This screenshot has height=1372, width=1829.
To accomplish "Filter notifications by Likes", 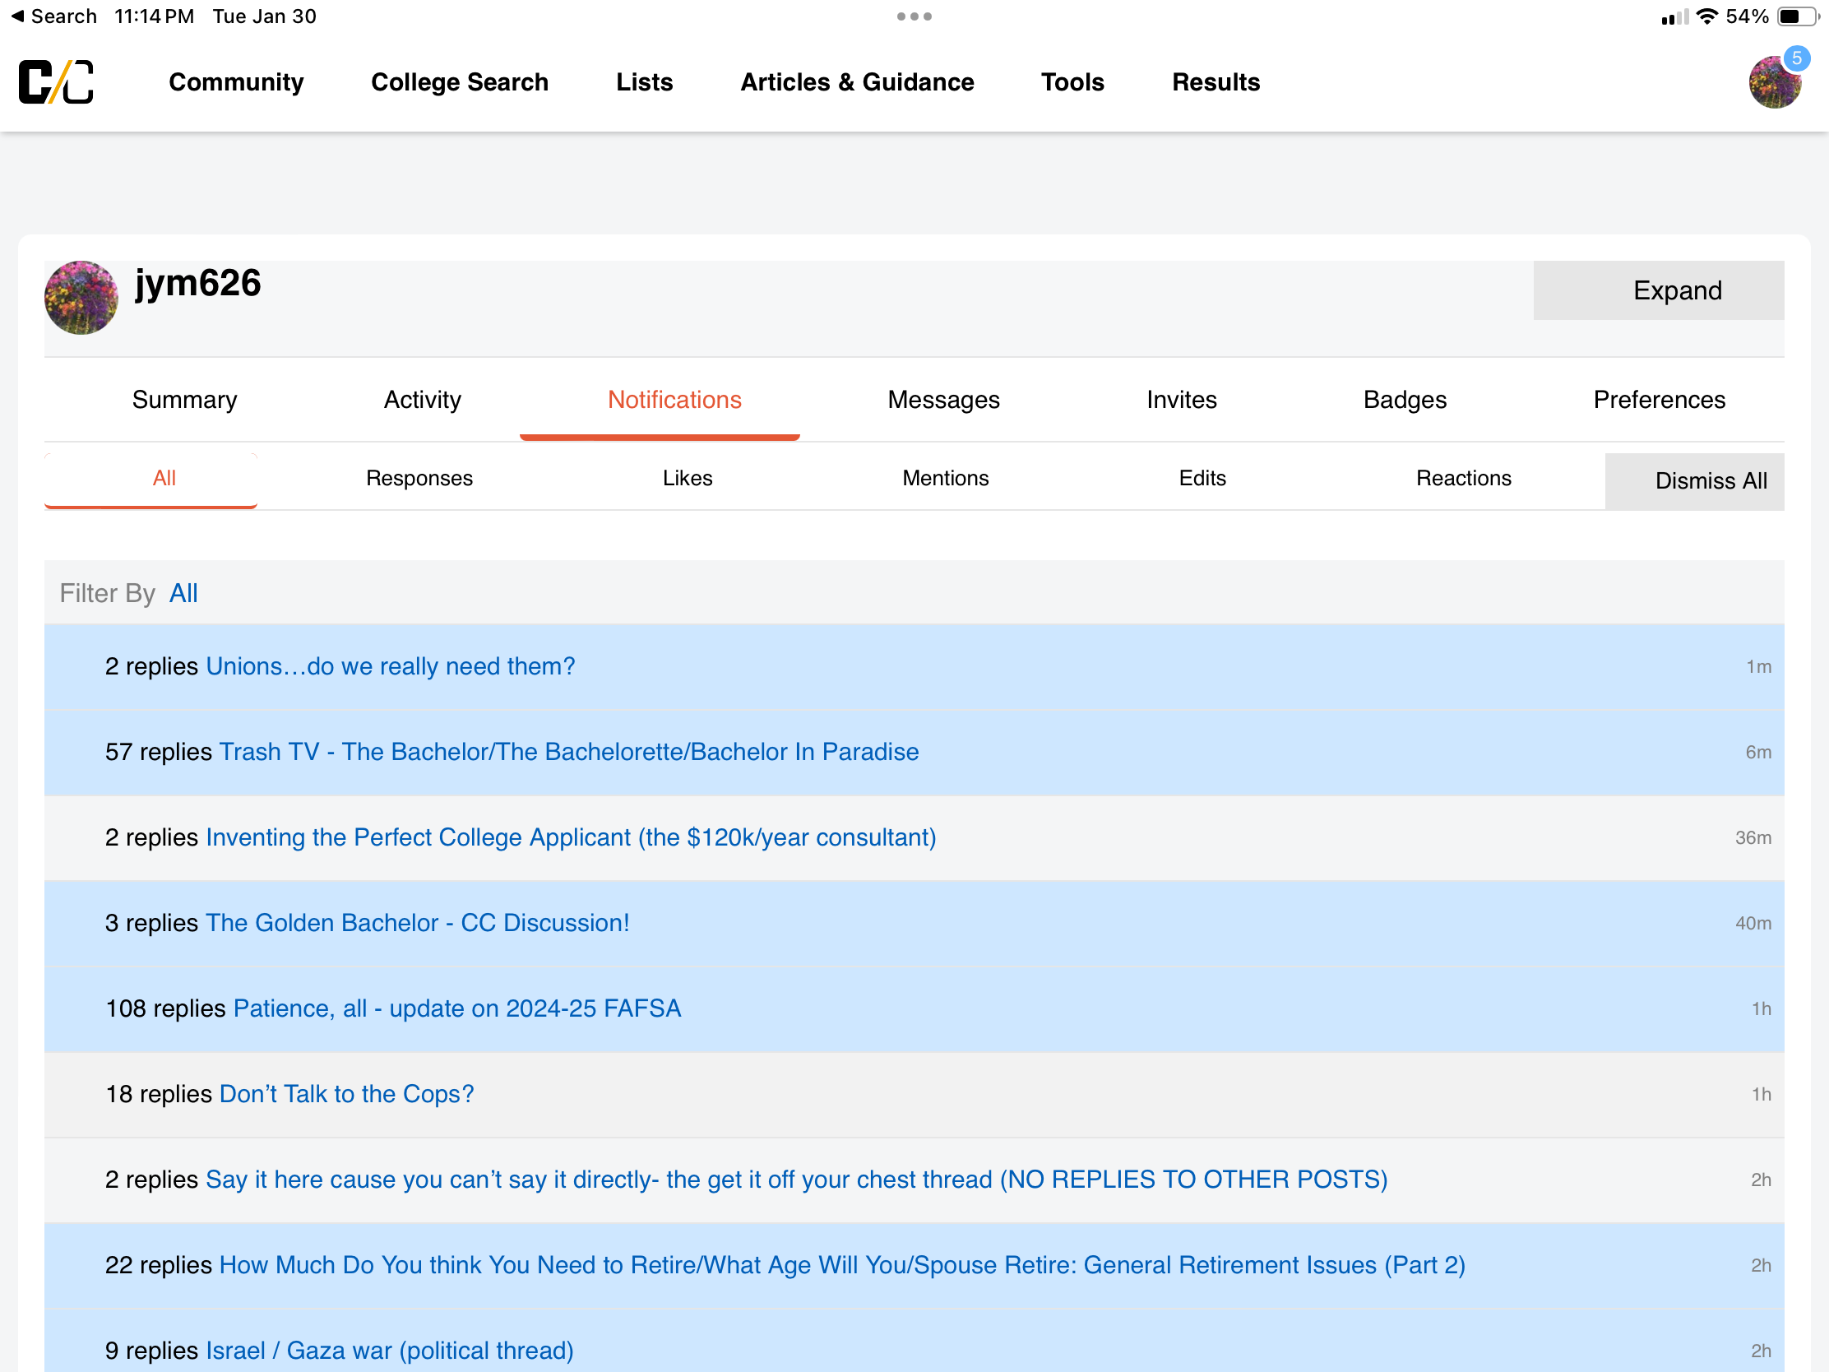I will click(688, 478).
